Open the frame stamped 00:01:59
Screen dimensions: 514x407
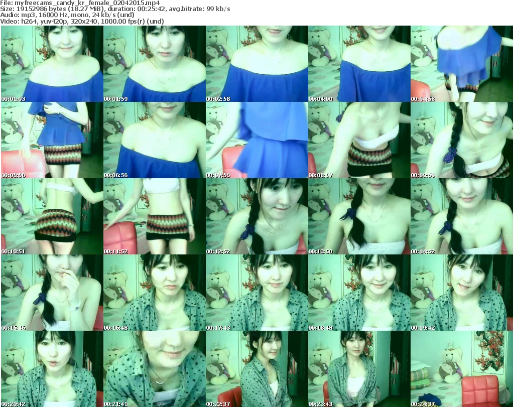[155, 64]
